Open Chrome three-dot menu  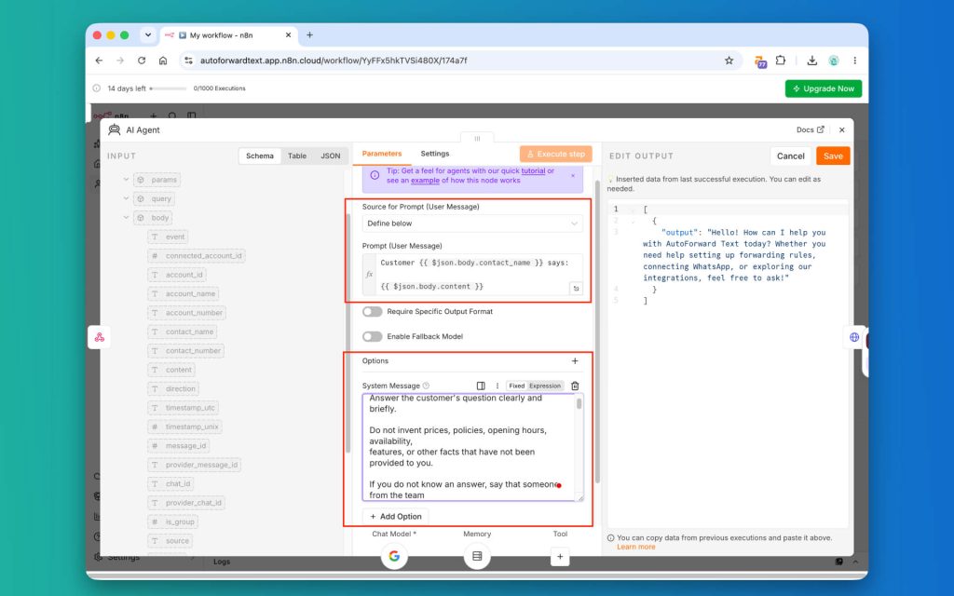pos(855,61)
